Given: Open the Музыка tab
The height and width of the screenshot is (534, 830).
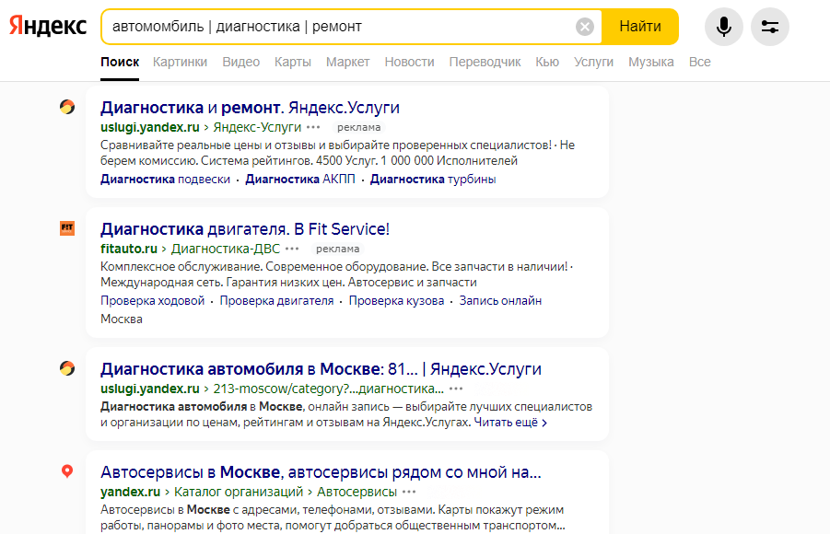Looking at the screenshot, I should pyautogui.click(x=651, y=62).
